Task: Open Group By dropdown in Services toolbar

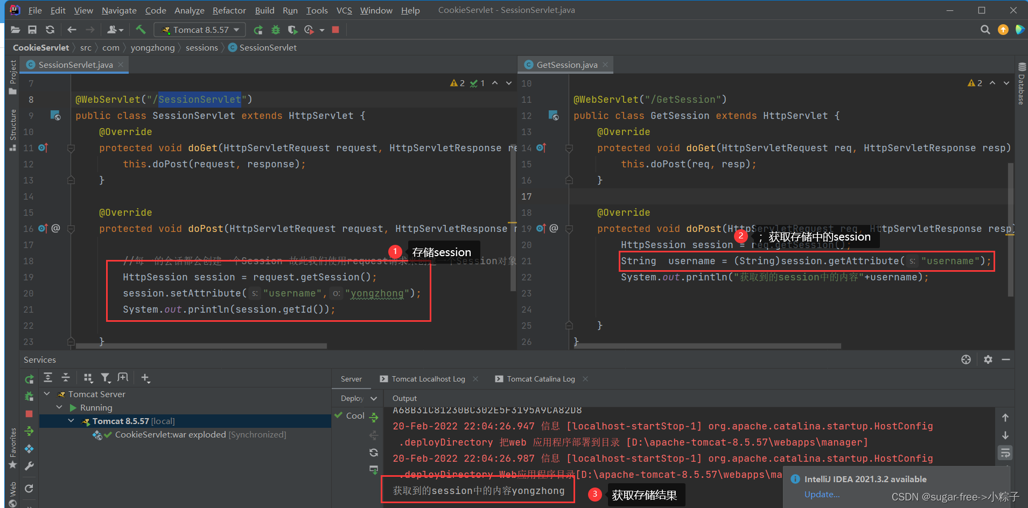Action: click(88, 378)
